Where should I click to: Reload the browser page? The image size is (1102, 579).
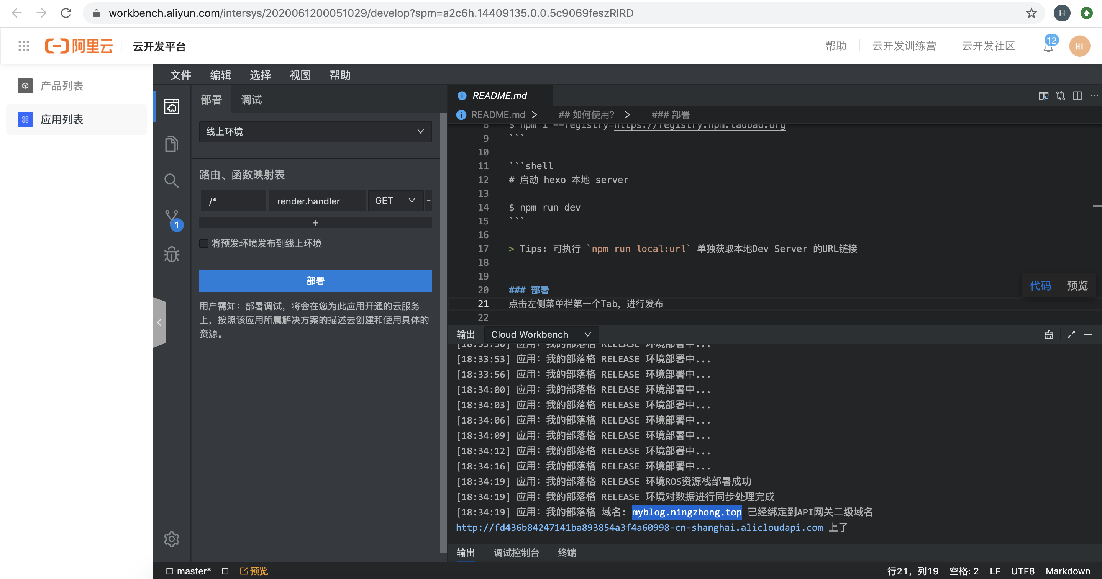[66, 13]
